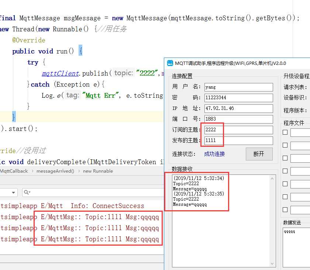
Task: Check the first 程序文件 checkbox
Action: pos(285,132)
